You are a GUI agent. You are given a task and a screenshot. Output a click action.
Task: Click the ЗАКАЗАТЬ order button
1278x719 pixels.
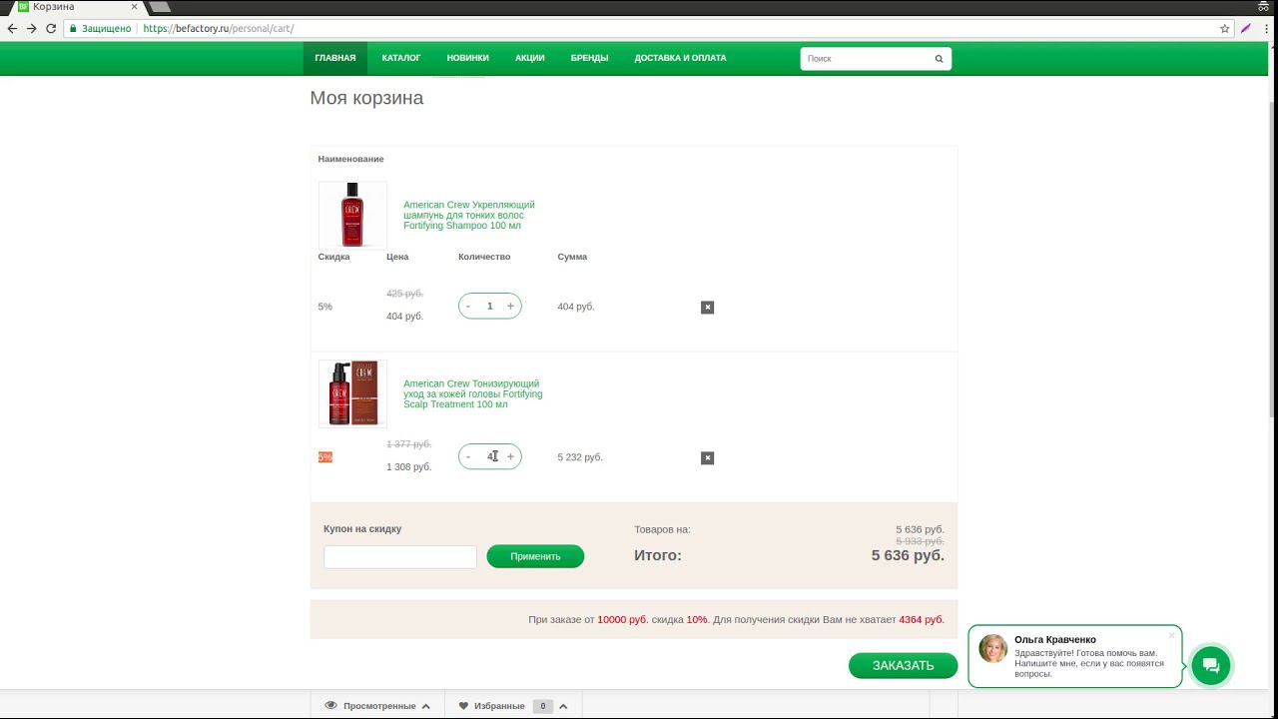point(903,666)
